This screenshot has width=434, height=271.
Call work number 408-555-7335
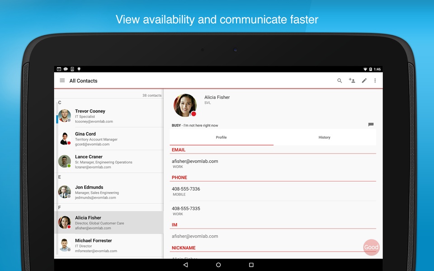tap(186, 209)
